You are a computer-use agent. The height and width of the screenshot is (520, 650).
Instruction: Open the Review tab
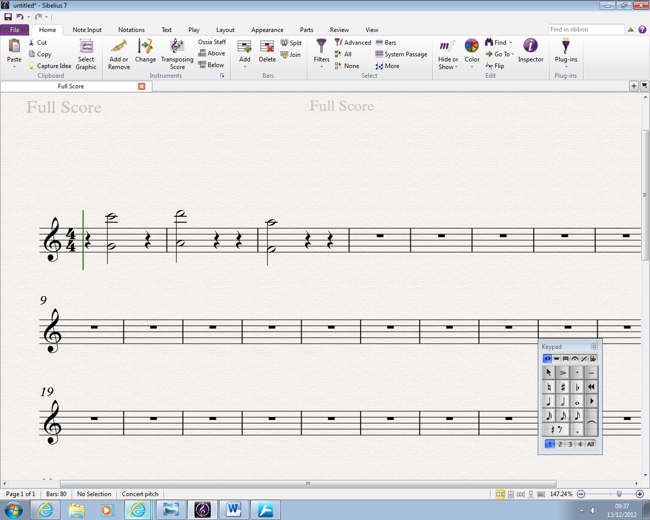point(339,30)
